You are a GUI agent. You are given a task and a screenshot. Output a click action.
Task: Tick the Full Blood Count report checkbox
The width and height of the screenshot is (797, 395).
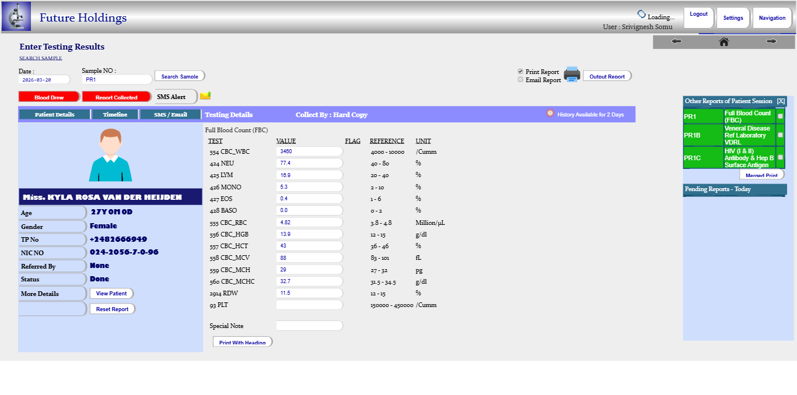780,117
